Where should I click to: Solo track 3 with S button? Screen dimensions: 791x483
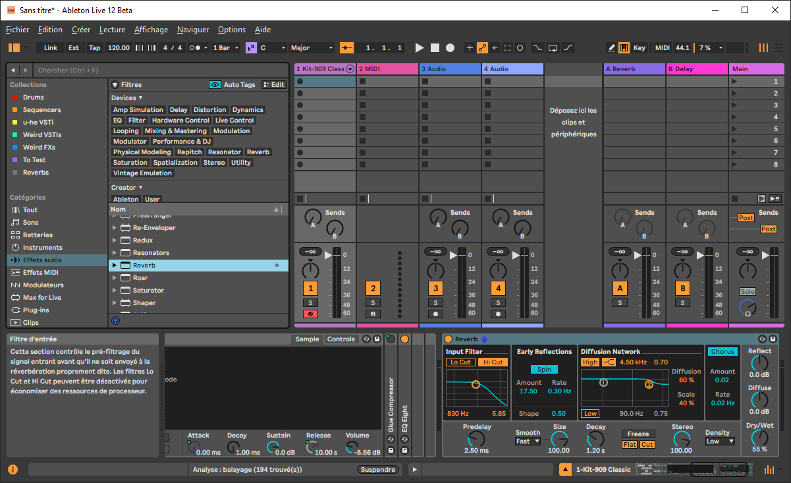click(x=435, y=302)
